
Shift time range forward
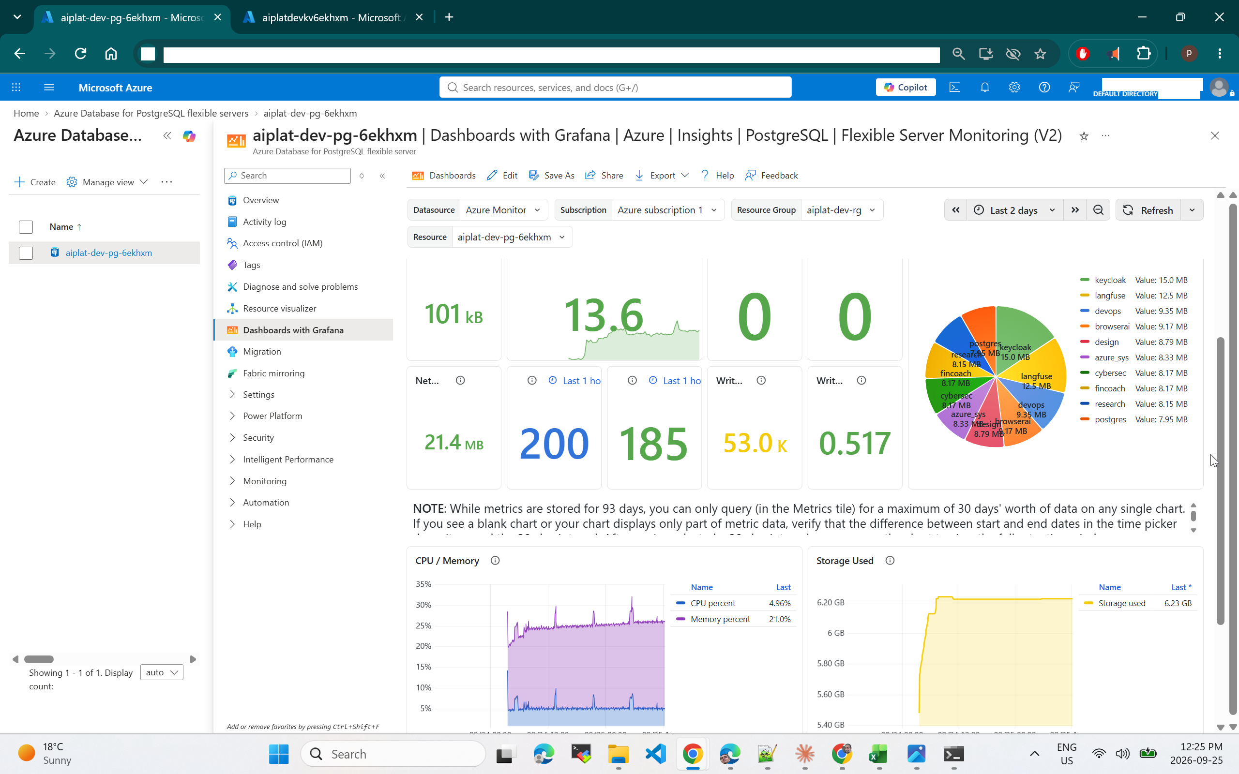coord(1074,210)
